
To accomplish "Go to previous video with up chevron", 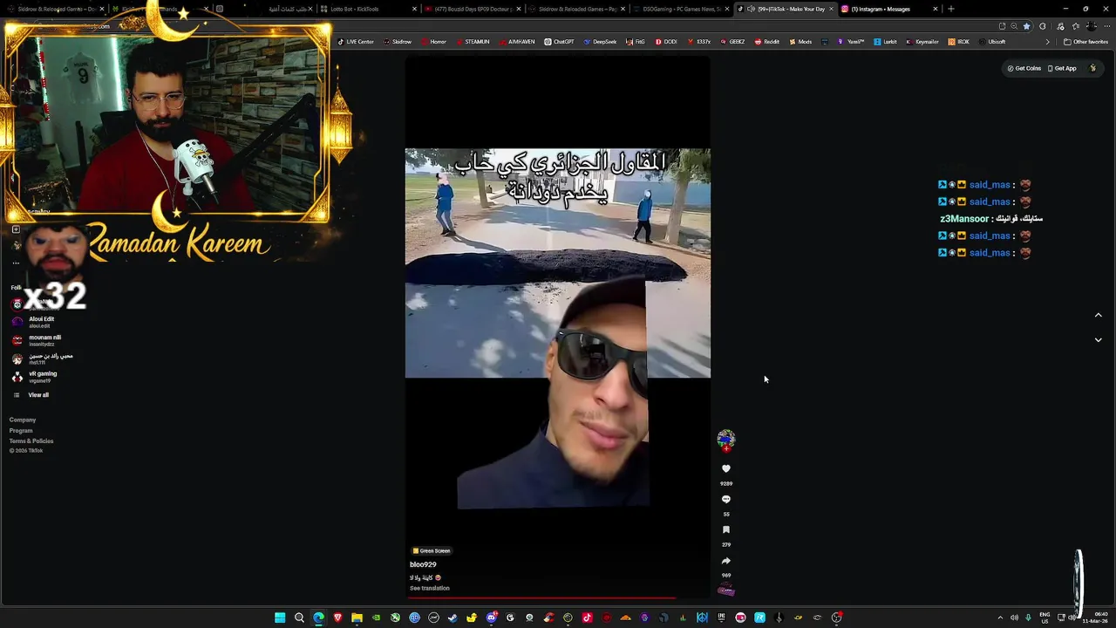I will coord(1098,315).
